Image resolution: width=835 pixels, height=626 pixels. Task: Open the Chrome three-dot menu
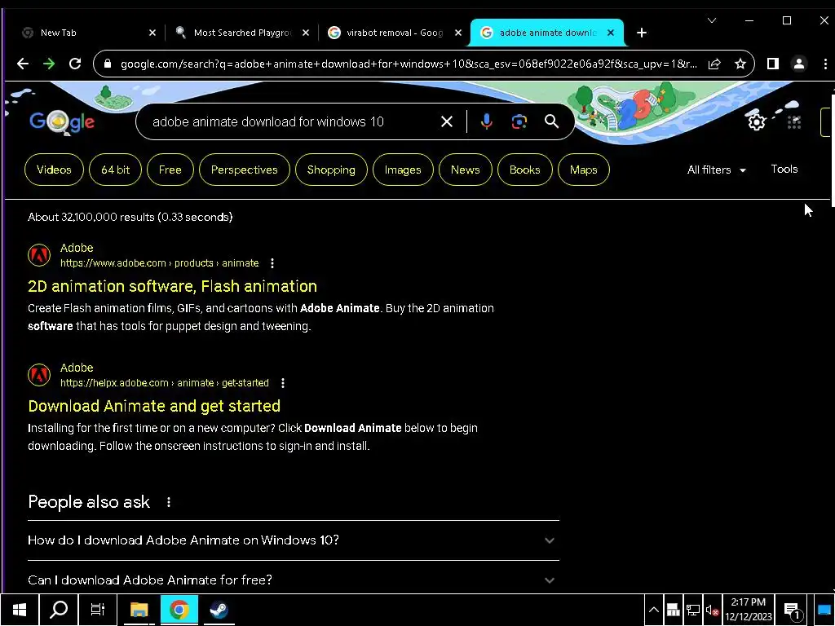click(825, 64)
